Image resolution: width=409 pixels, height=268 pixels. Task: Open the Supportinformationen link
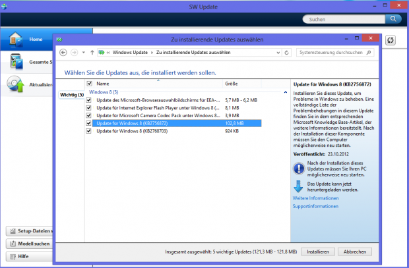tap(315, 206)
